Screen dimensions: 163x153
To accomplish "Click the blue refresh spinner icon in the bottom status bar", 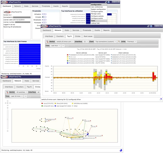I will (x=121, y=150).
